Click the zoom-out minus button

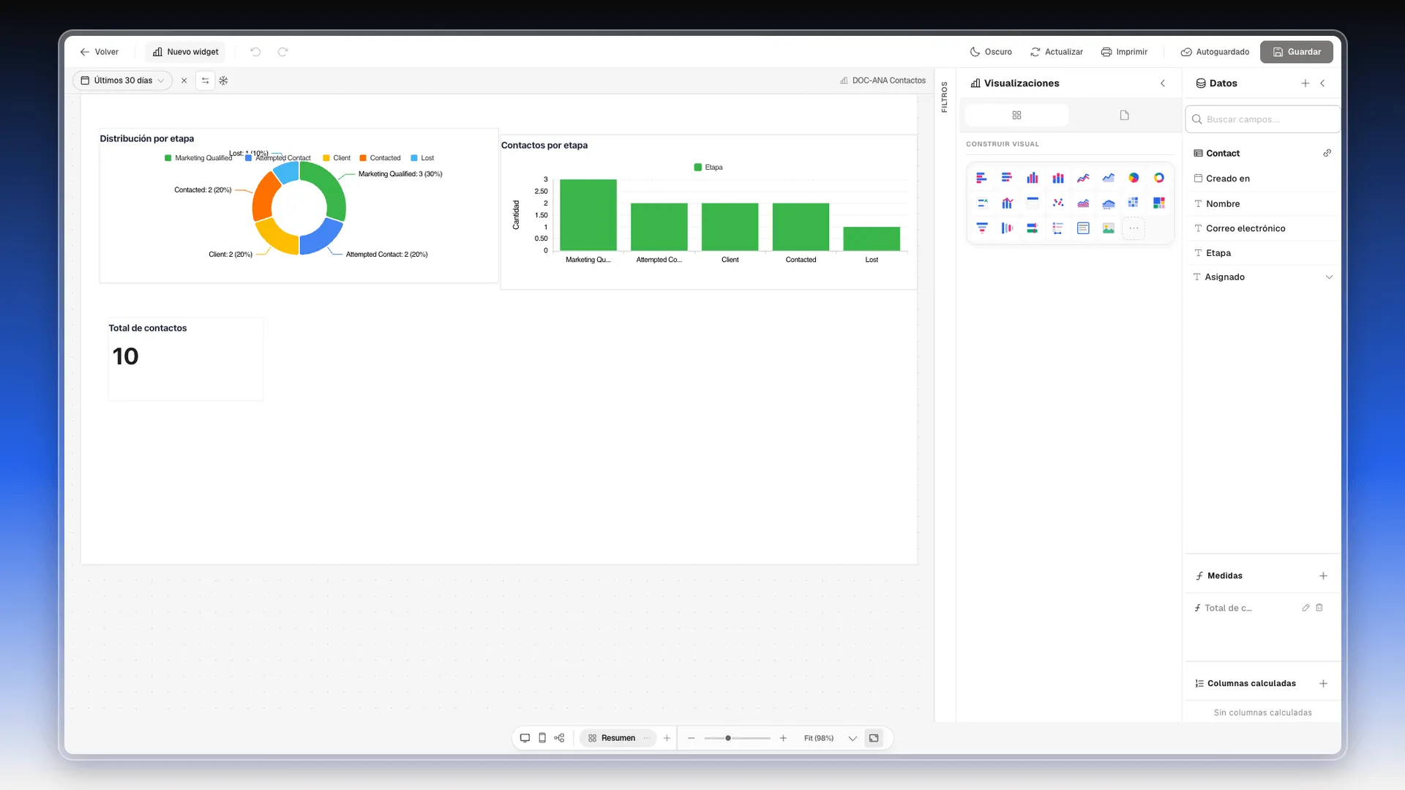tap(692, 738)
